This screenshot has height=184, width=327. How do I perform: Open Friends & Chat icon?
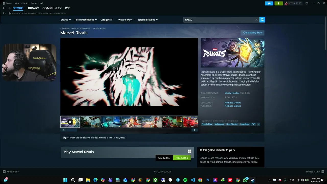pos(323,172)
